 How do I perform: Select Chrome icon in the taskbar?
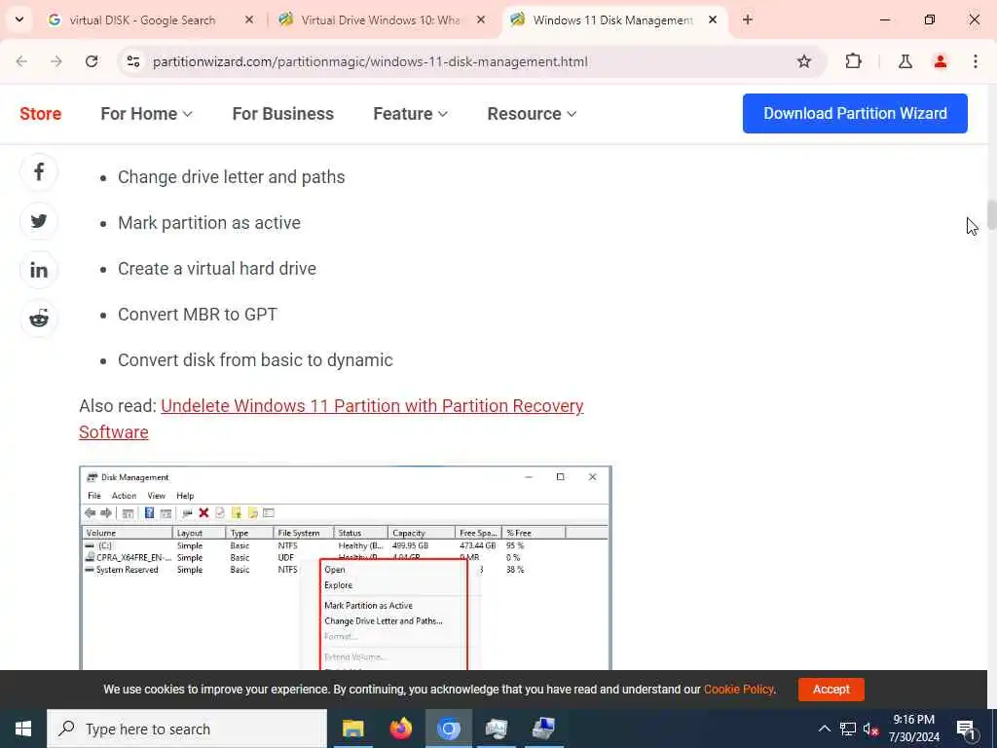[448, 729]
